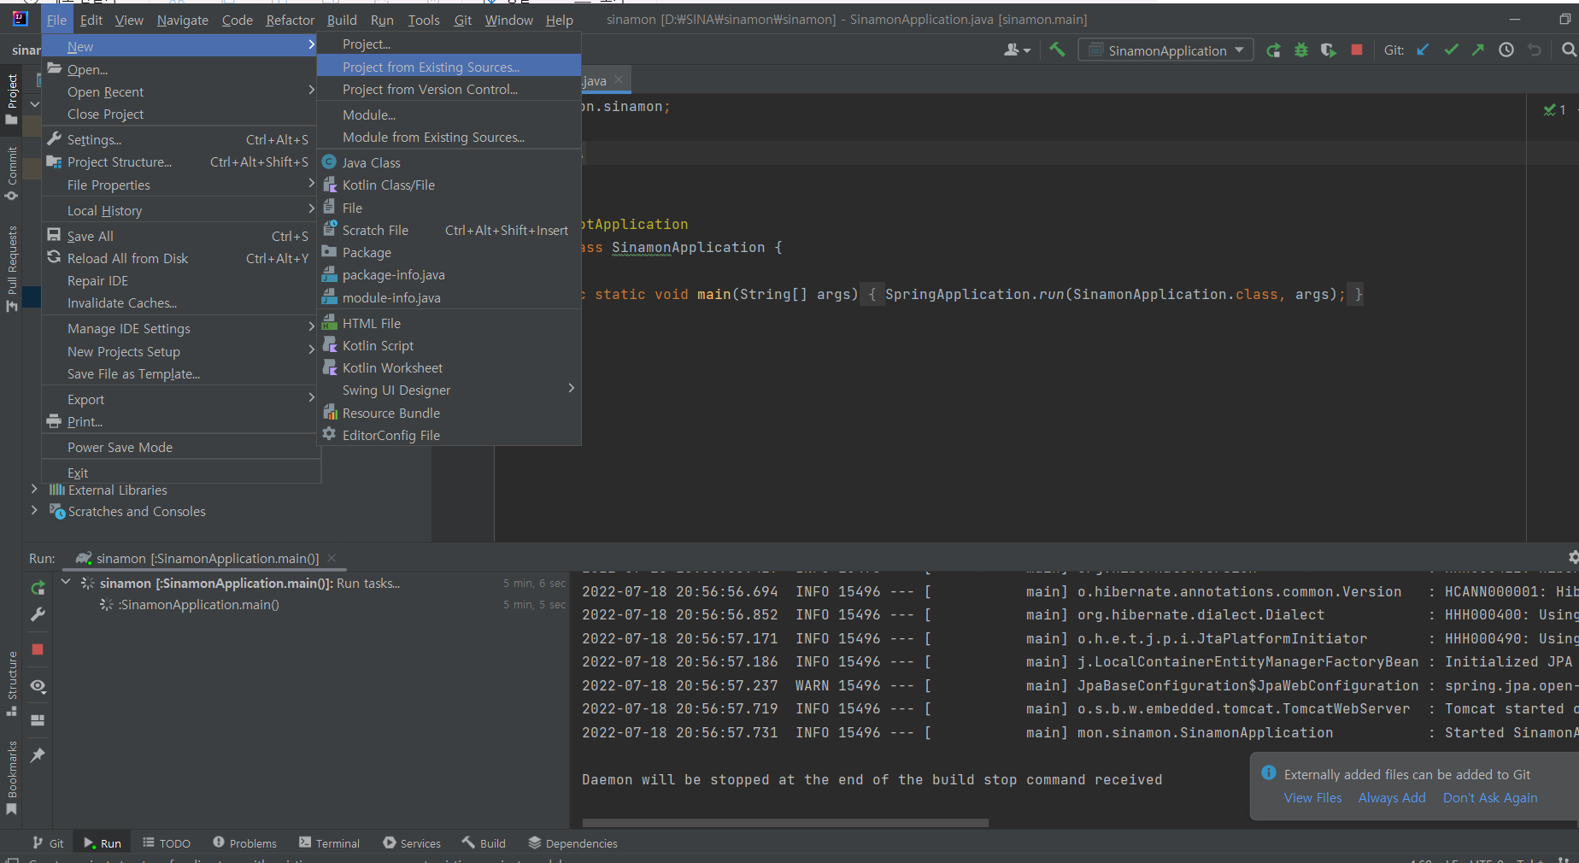Click the eye icon in Run panel
1579x863 pixels.
(38, 686)
